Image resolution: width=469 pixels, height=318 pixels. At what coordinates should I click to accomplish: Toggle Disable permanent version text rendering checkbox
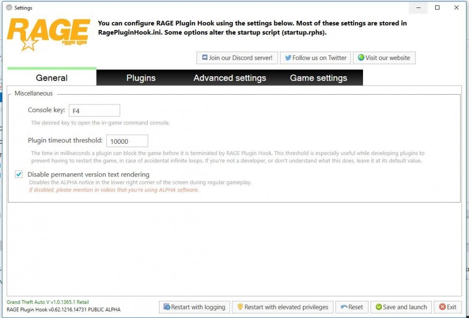pyautogui.click(x=19, y=174)
